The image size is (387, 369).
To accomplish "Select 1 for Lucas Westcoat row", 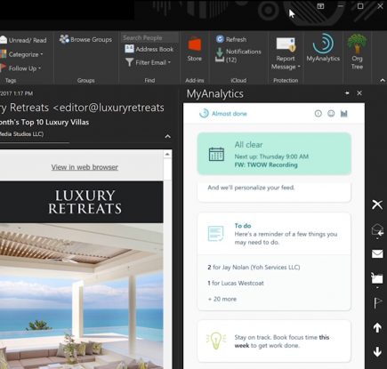I will (x=236, y=283).
